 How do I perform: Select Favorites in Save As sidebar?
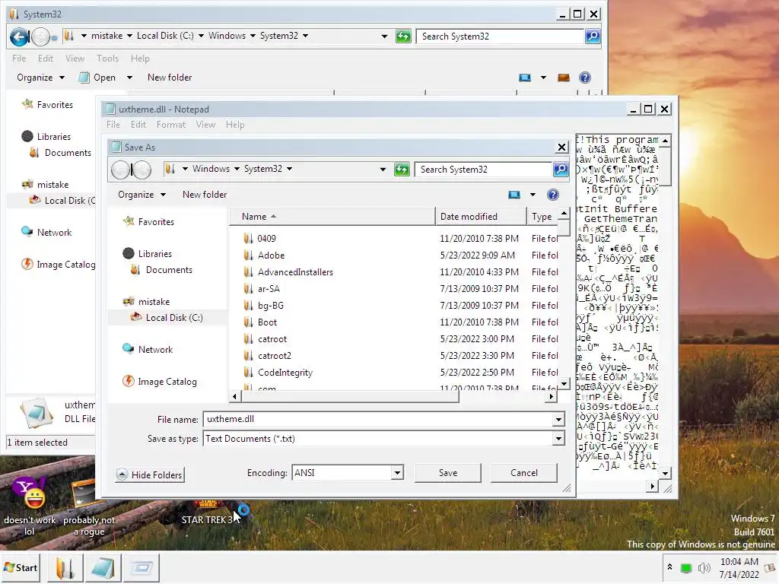(x=156, y=222)
